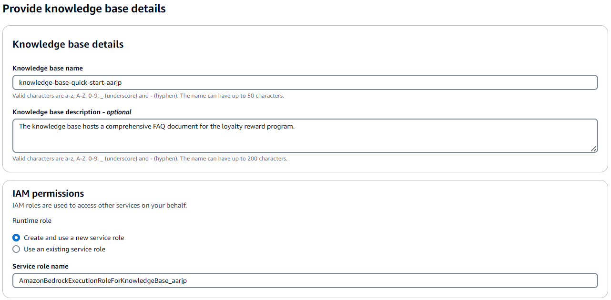
Task: Click the 'Knowledge base details' section heading
Action: pyautogui.click(x=68, y=44)
